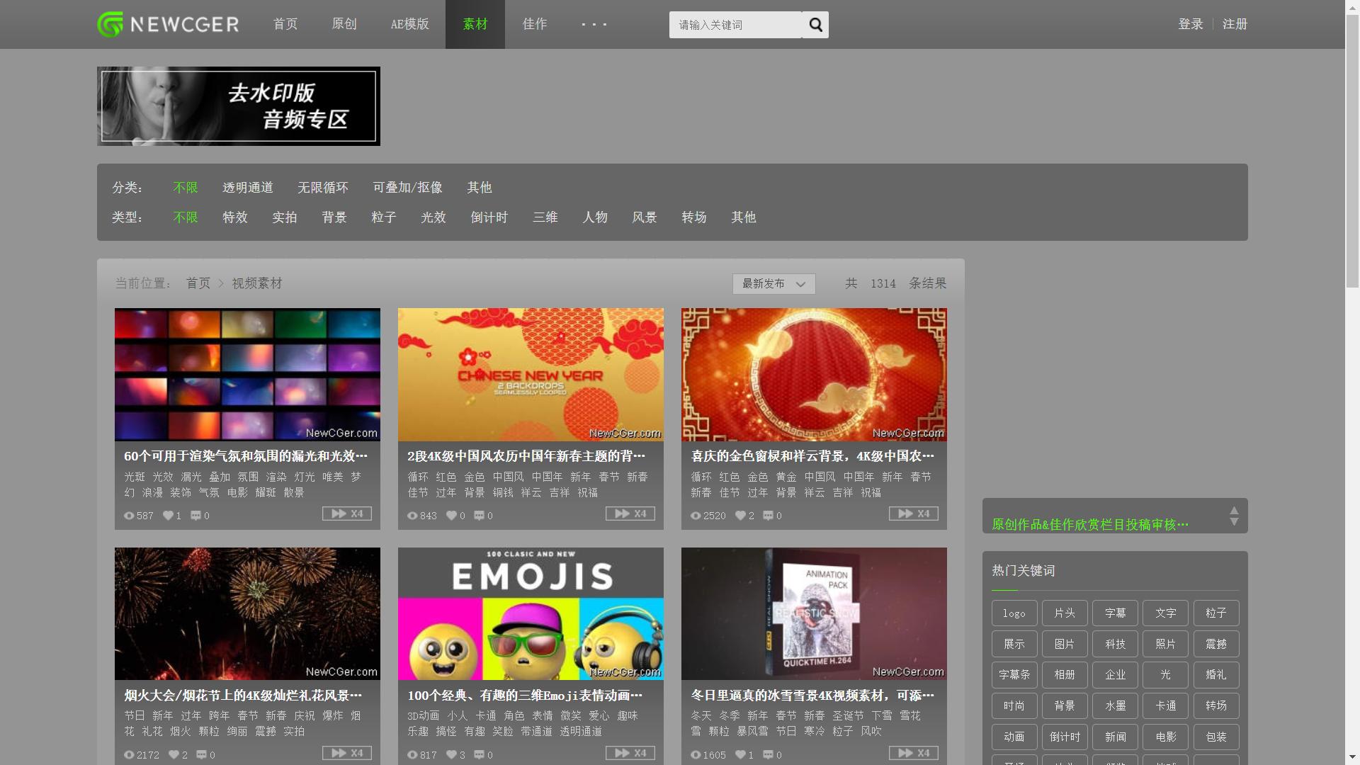The width and height of the screenshot is (1360, 765).
Task: Click heart icon on Chinese New Year card
Action: point(451,516)
